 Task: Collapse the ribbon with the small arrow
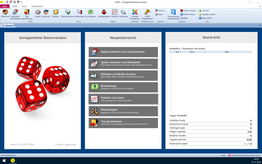point(260,6)
